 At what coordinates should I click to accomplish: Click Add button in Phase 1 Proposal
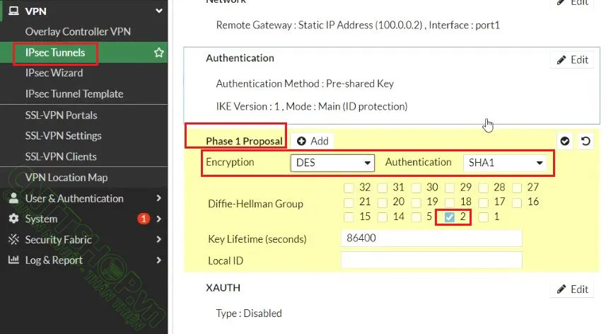point(313,141)
